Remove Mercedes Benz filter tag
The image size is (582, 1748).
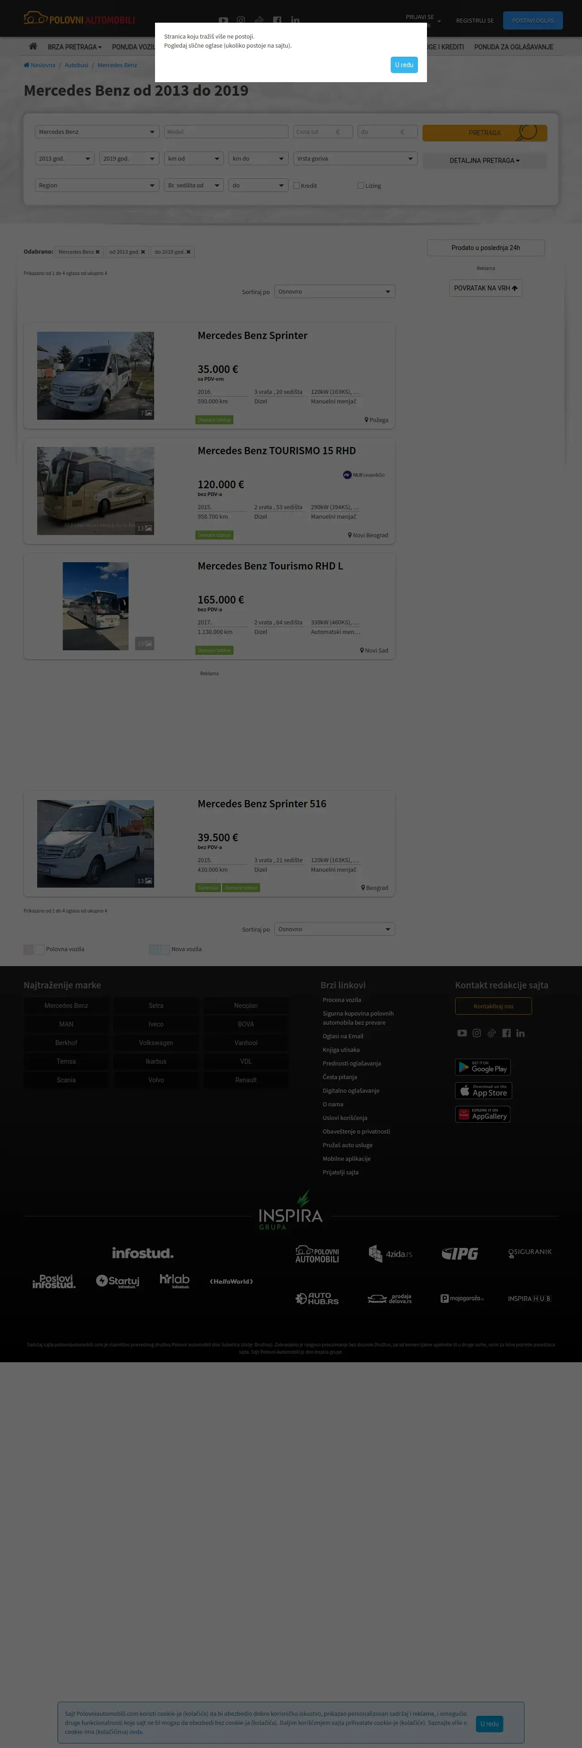pos(97,252)
